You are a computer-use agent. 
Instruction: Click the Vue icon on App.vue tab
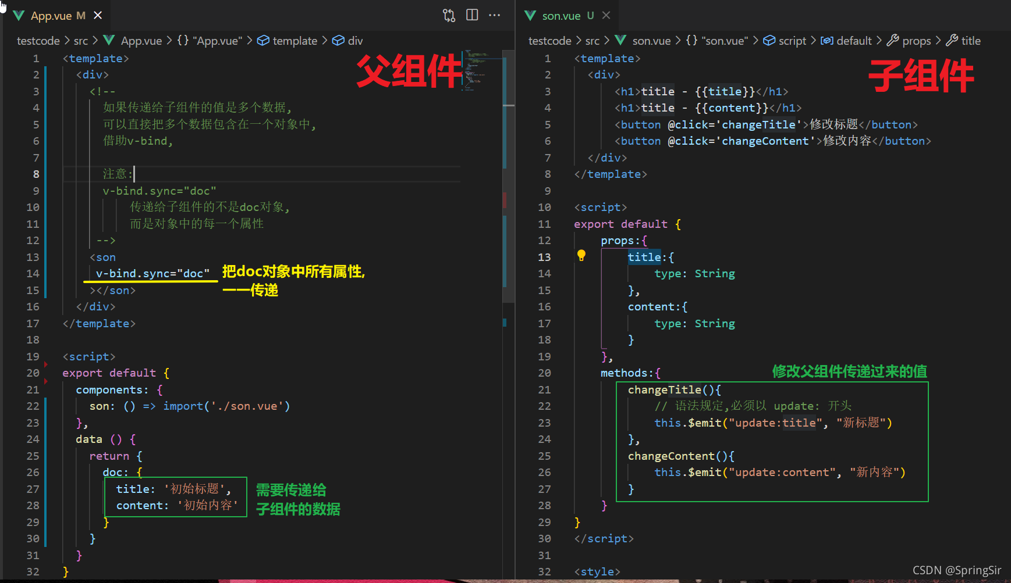pos(19,16)
